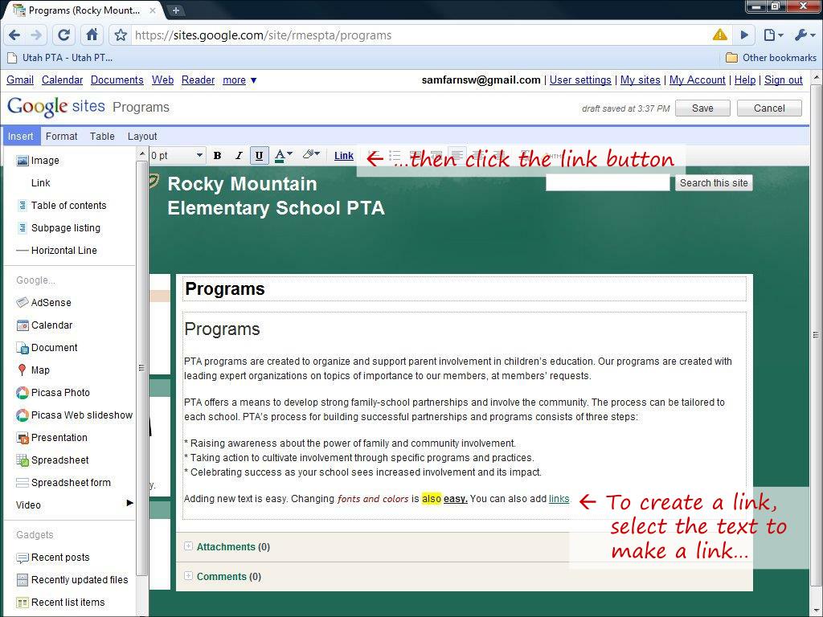Reload the page with the refresh icon
Viewport: 823px width, 617px height.
(x=63, y=35)
